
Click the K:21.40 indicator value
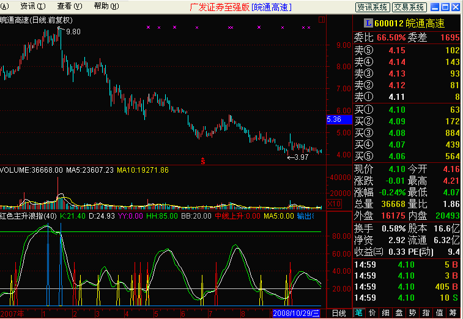[73, 216]
